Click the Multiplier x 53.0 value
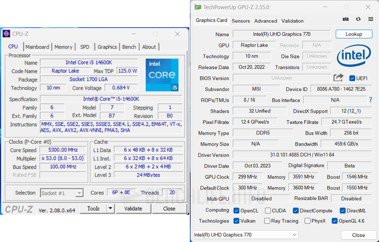Screen dimensions: 379x242 click(x=63, y=158)
